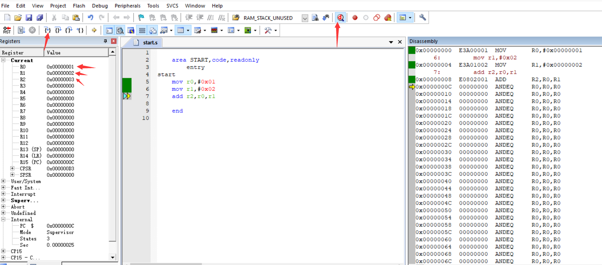Open the RAM_STACK_UNUSED find combo dropdown
Viewport: 602px width, 265px height.
(305, 18)
